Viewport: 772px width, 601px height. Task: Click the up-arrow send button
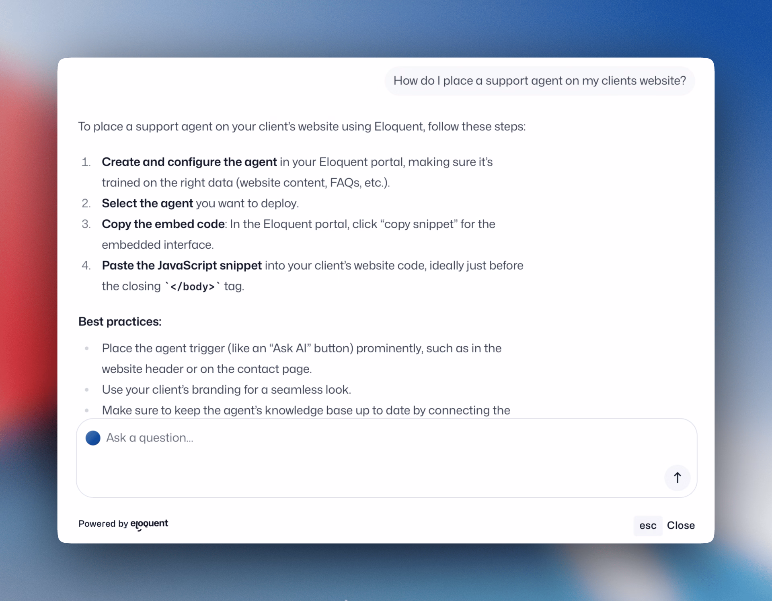(x=677, y=478)
